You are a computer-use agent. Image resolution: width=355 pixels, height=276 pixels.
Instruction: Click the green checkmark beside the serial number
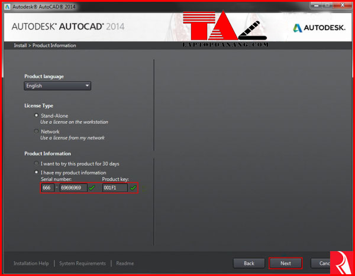point(92,188)
